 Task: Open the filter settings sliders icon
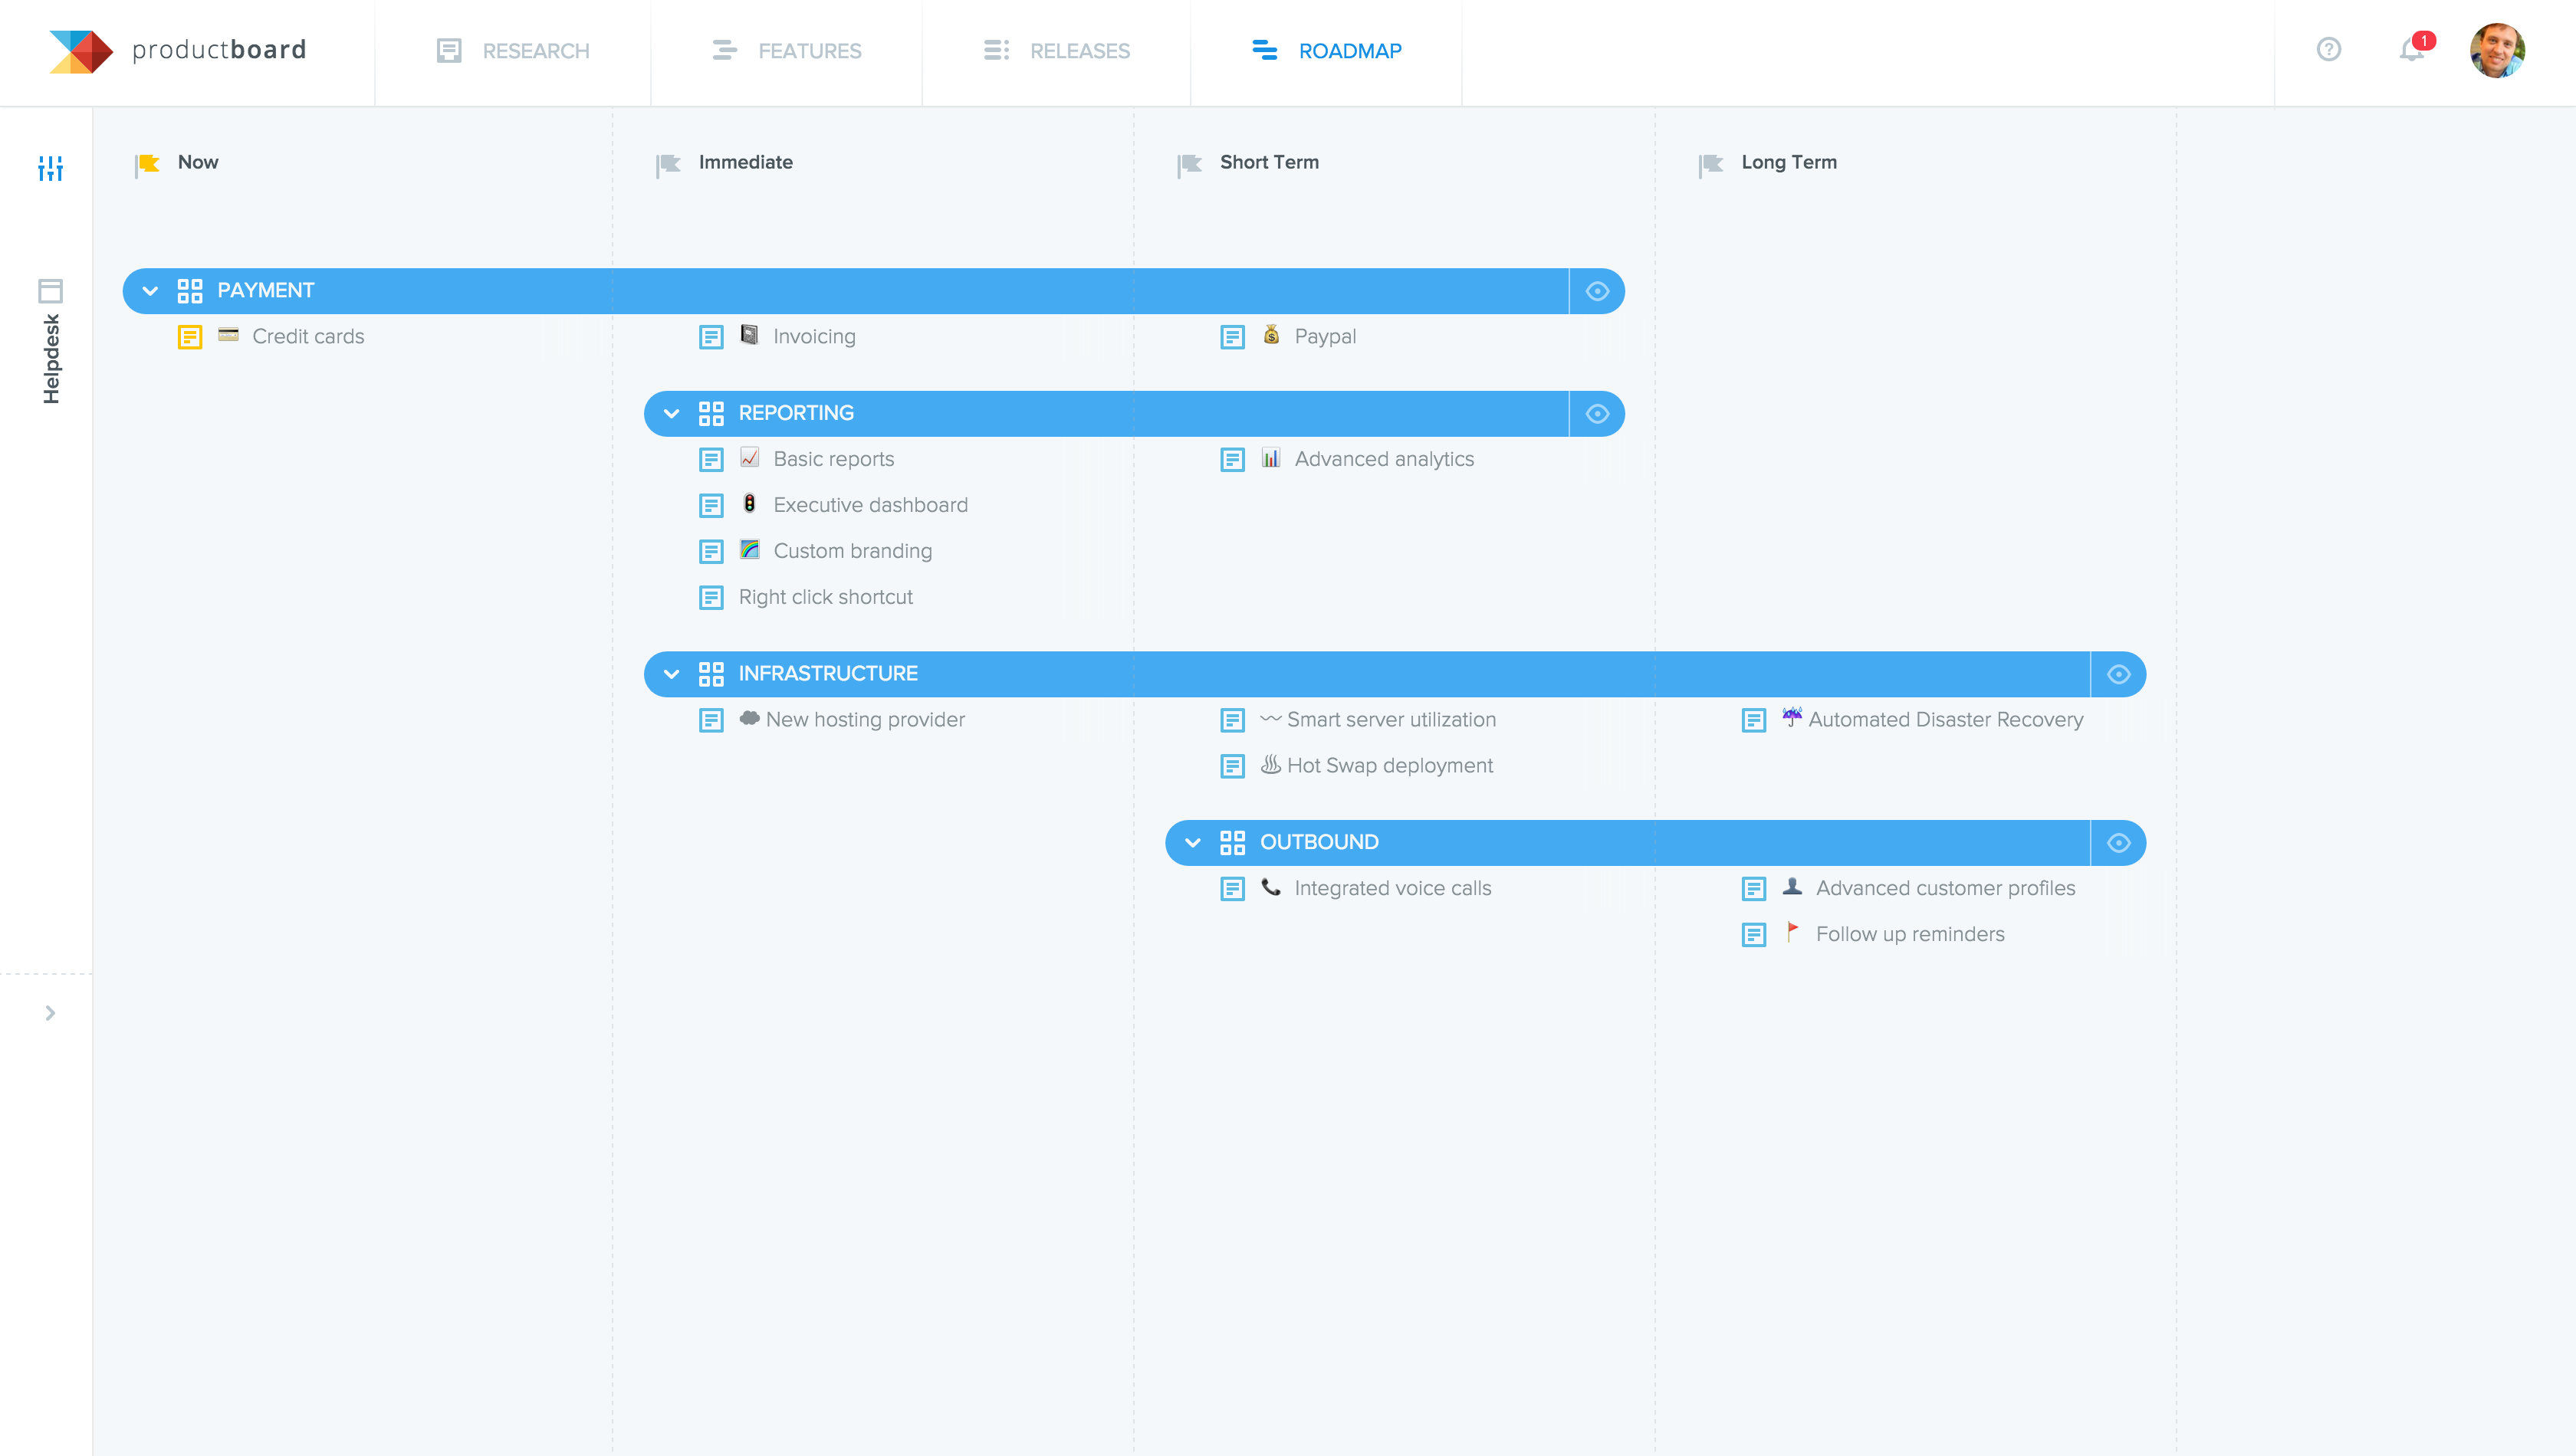pyautogui.click(x=50, y=168)
